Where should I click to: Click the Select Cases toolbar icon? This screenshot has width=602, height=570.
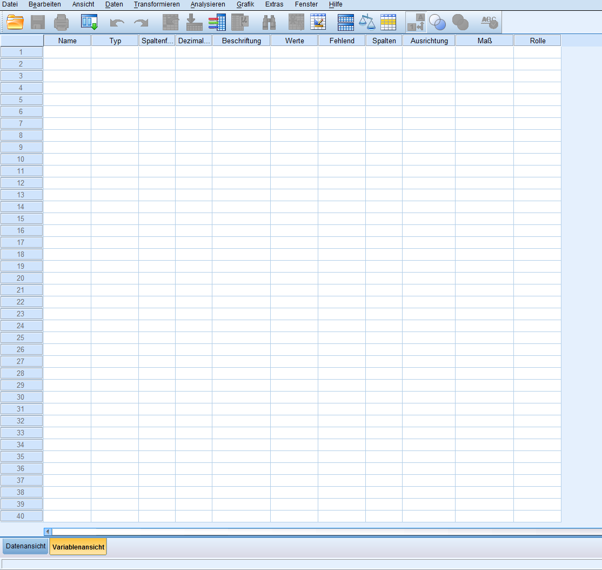[388, 22]
